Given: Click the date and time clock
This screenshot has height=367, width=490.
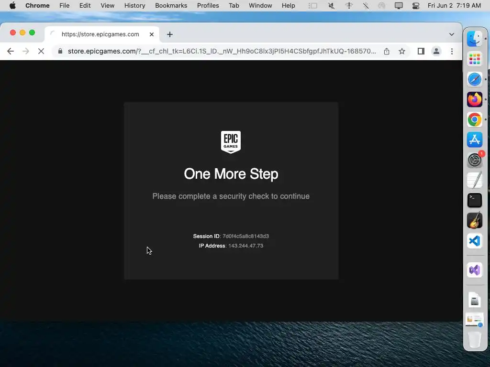Looking at the screenshot, I should click(x=454, y=6).
